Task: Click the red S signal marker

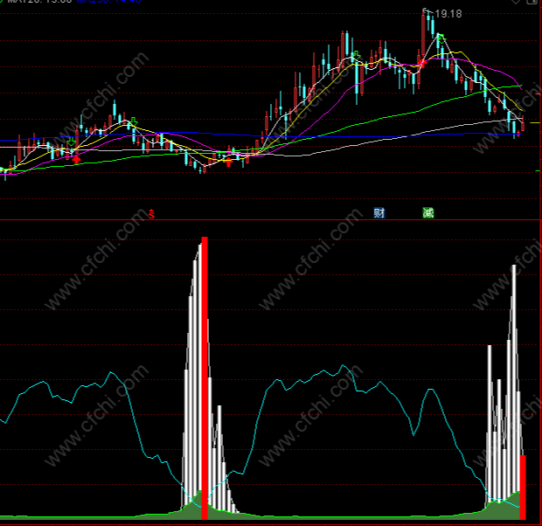Action: pyautogui.click(x=151, y=214)
